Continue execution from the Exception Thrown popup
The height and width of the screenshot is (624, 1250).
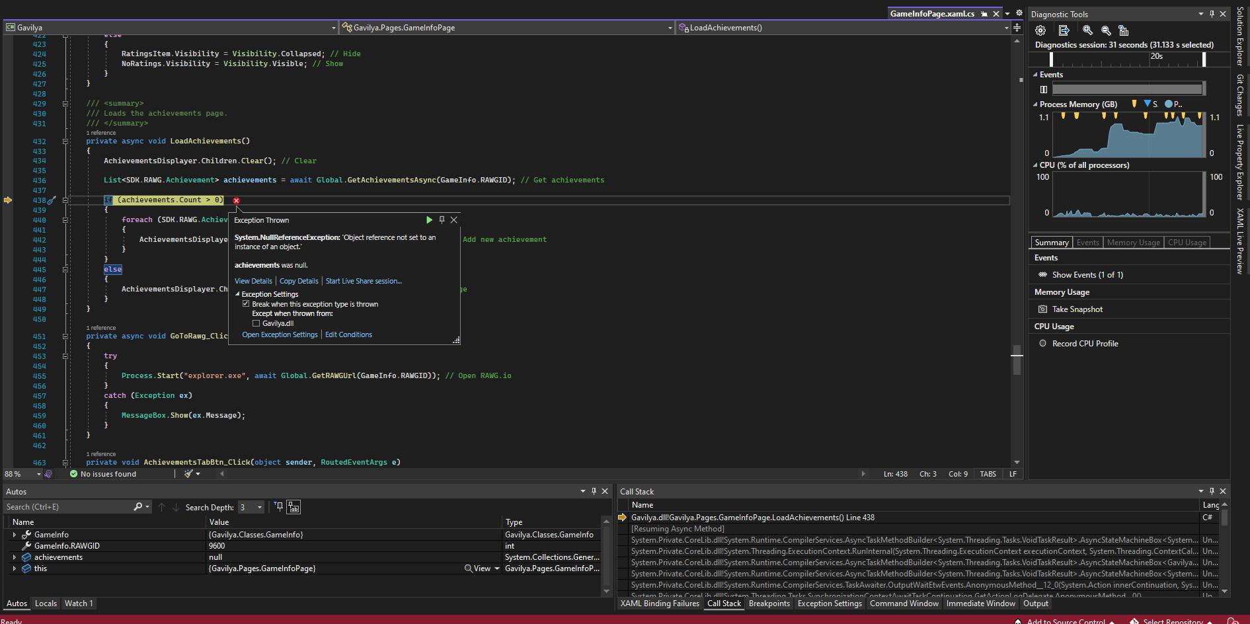(x=429, y=220)
